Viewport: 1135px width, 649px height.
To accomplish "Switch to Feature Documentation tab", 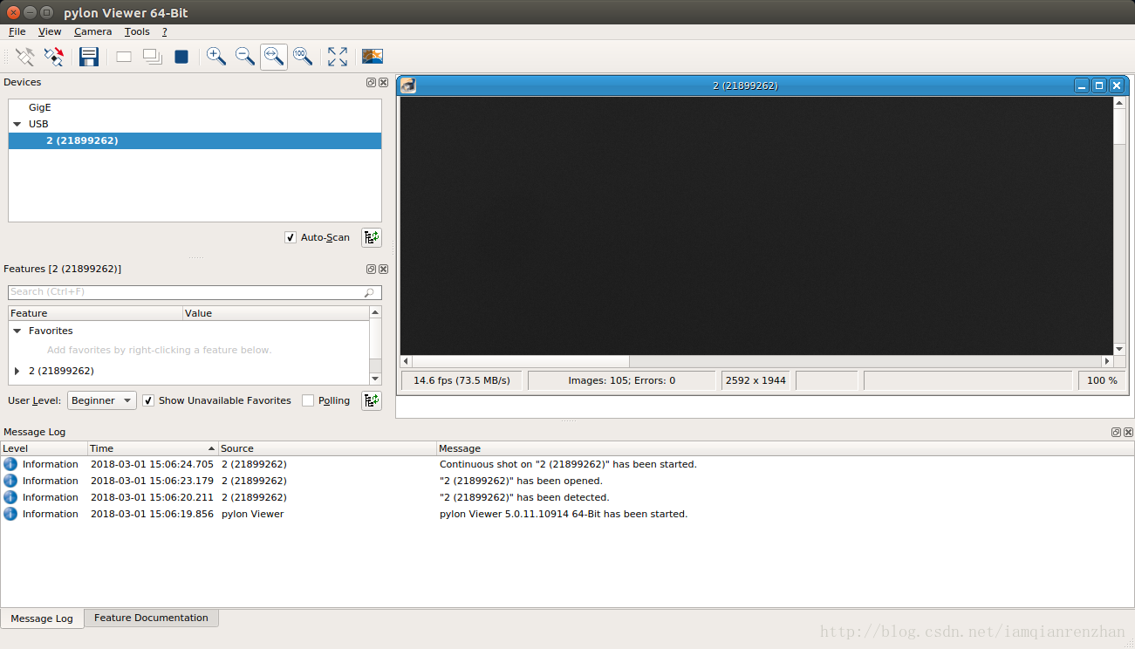I will [x=151, y=618].
